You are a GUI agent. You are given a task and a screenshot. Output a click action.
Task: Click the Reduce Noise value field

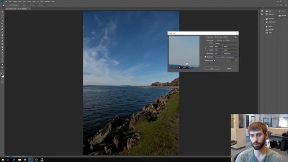click(231, 60)
